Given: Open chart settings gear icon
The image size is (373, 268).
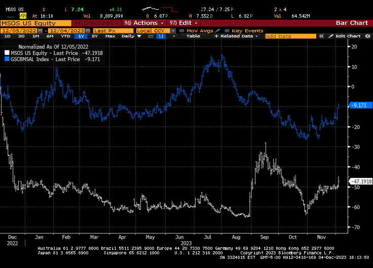Looking at the screenshot, I should pyautogui.click(x=368, y=36).
